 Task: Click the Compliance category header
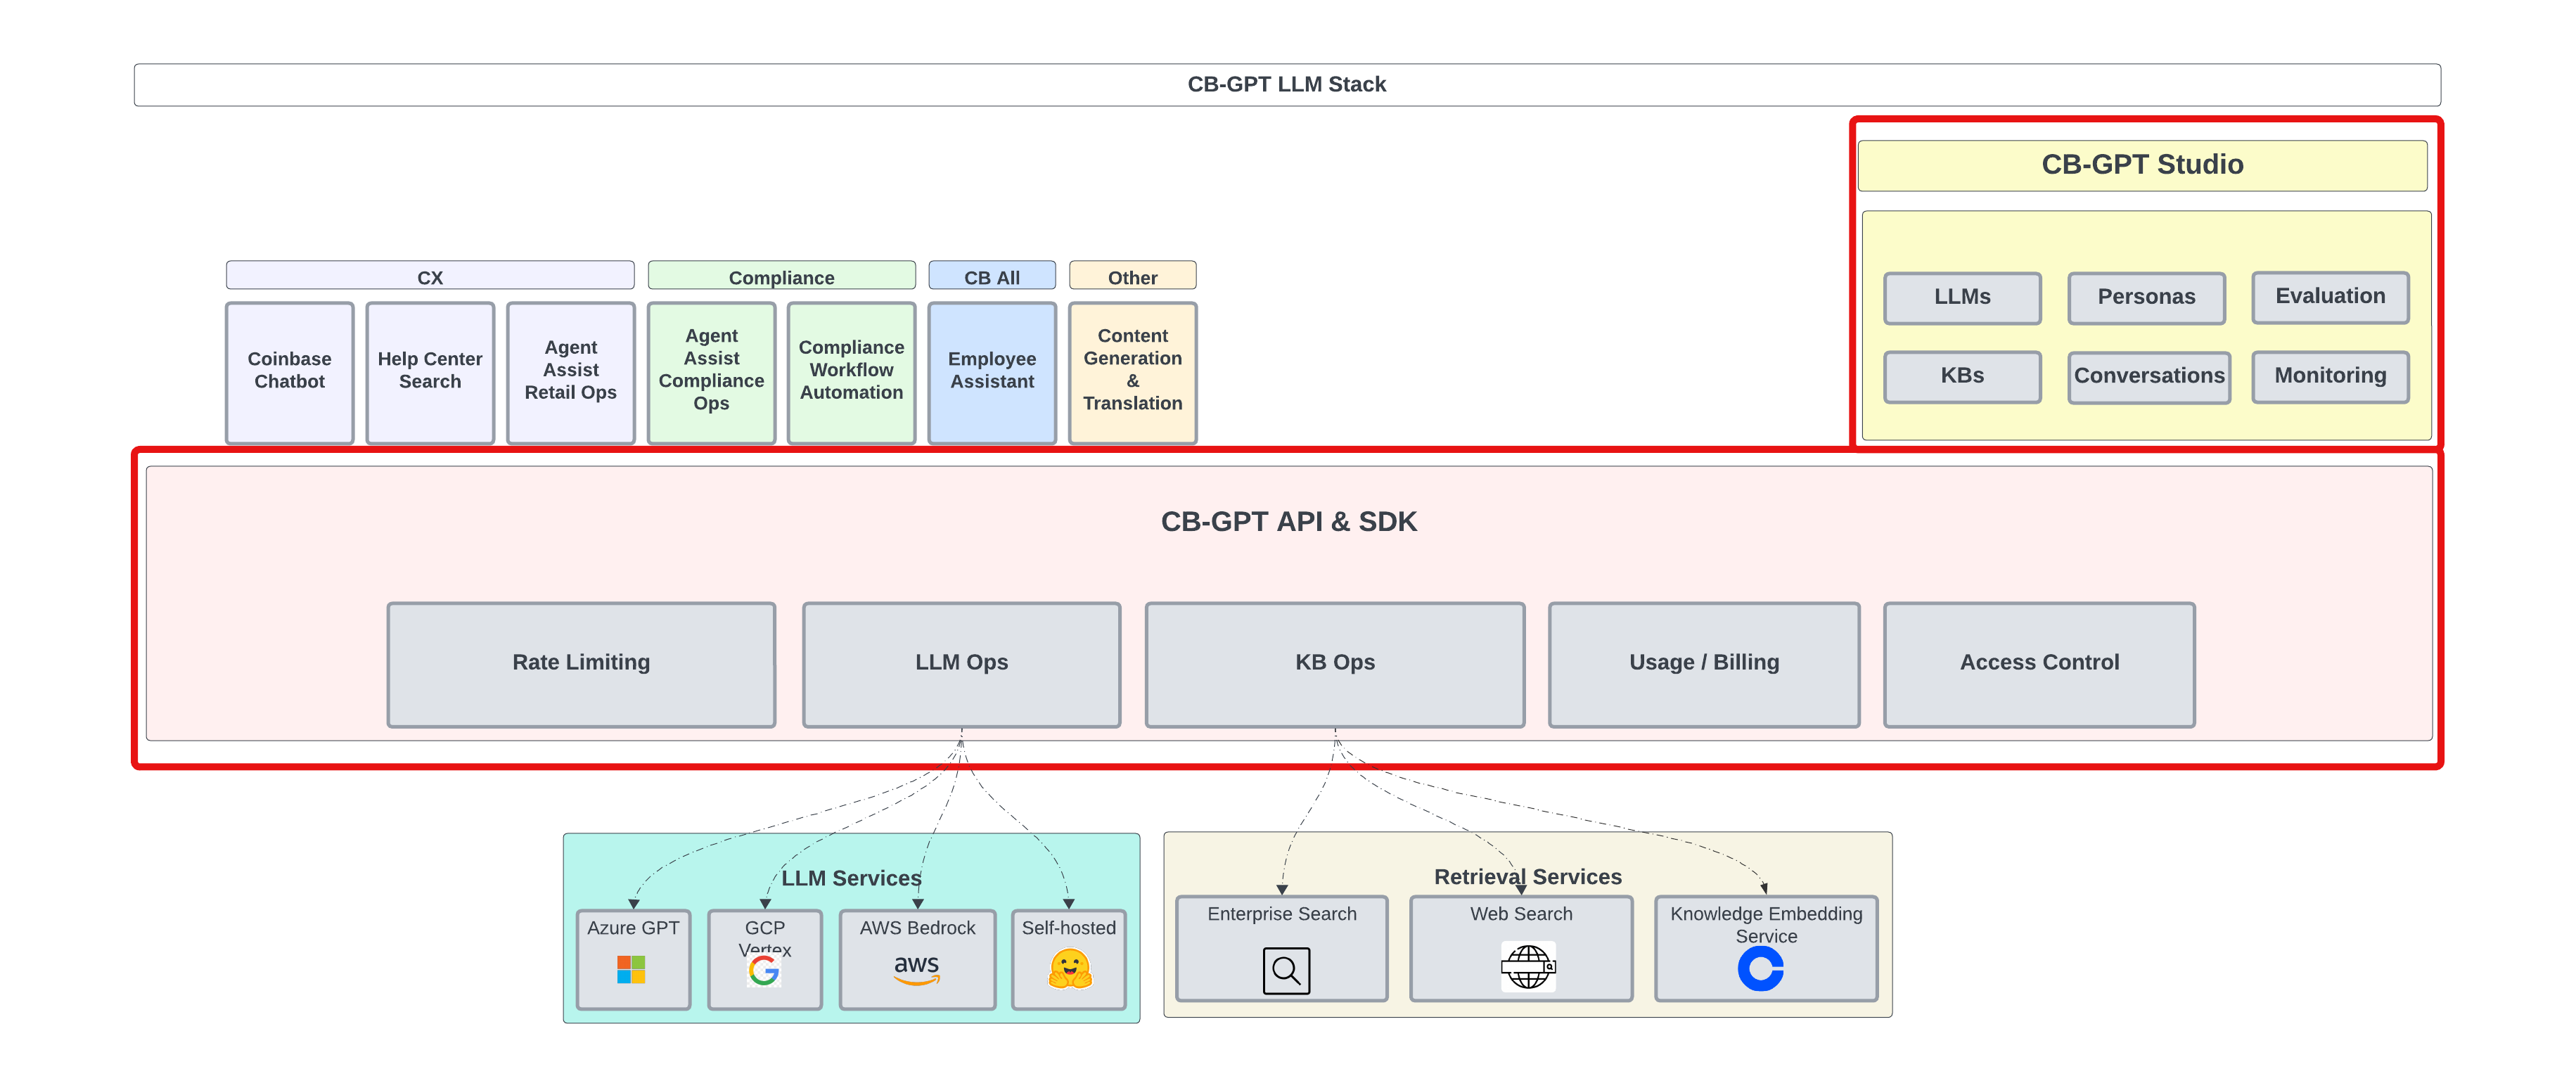point(781,276)
